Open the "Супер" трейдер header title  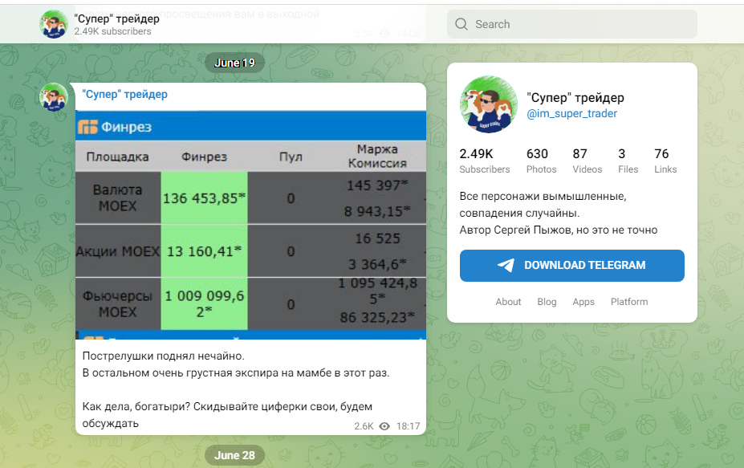pyautogui.click(x=116, y=18)
